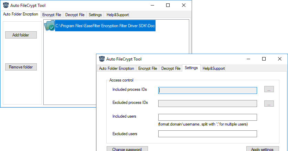Switch to Encrypt File tab in back window
The height and width of the screenshot is (151, 288).
[52, 15]
